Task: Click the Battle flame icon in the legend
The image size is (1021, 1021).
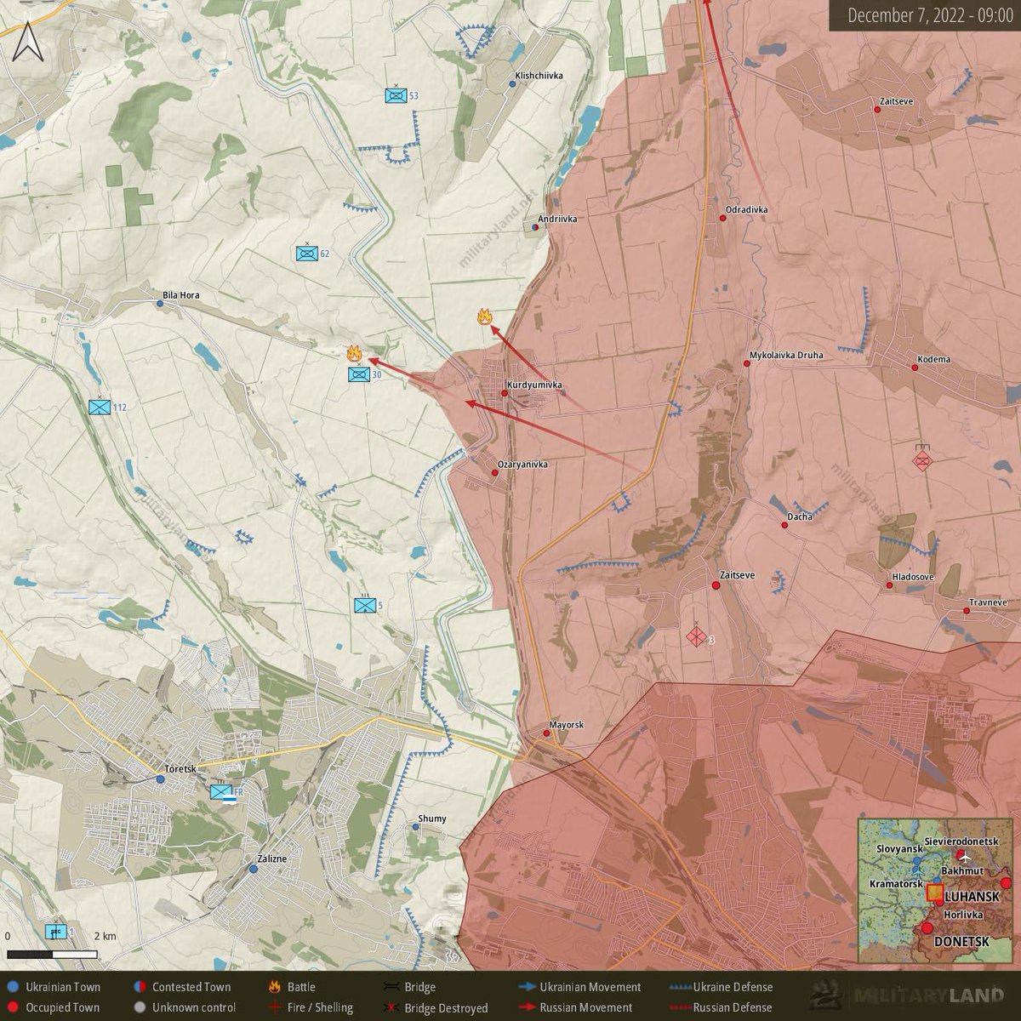Action: point(273,987)
